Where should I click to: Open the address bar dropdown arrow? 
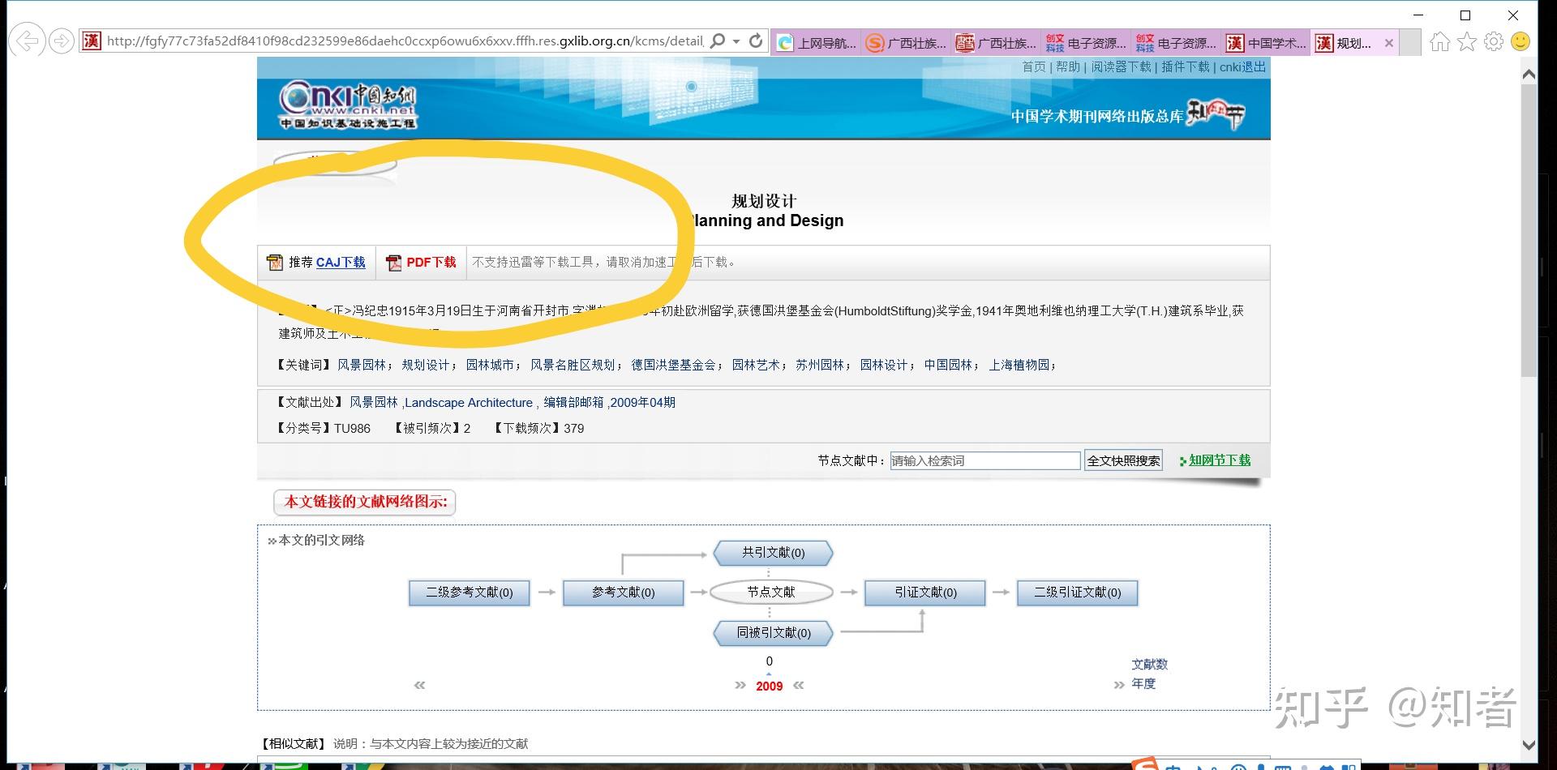pyautogui.click(x=736, y=41)
